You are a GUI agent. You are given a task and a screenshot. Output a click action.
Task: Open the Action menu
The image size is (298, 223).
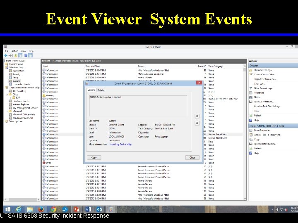15,51
